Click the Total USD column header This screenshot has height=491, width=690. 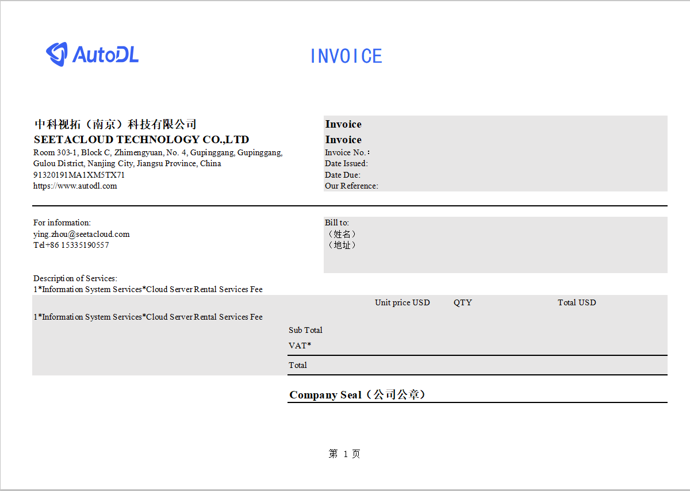tap(577, 302)
